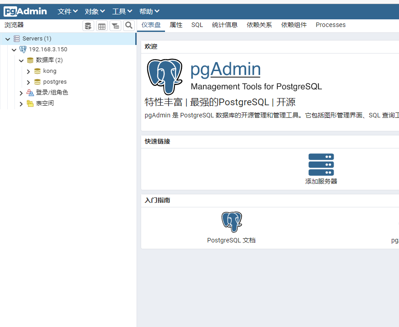
Task: Click the 欢迎 section heading
Action: [151, 46]
